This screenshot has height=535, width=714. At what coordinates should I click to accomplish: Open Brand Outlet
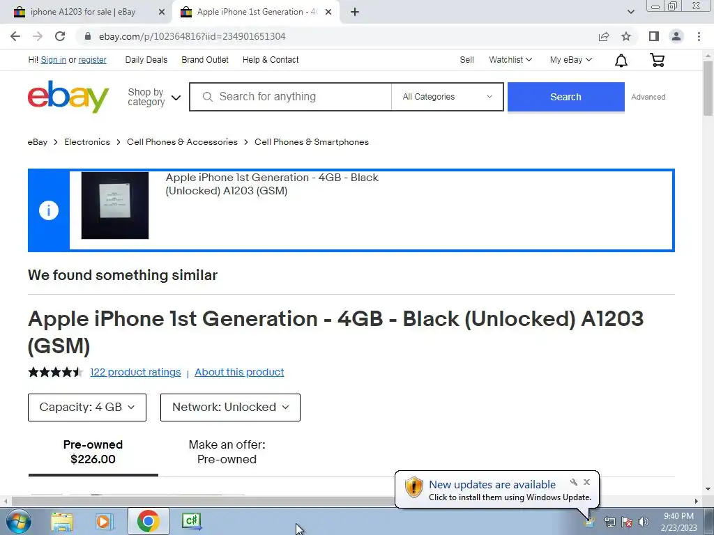(205, 60)
